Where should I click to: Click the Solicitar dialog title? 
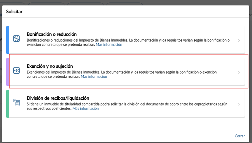tap(15, 12)
